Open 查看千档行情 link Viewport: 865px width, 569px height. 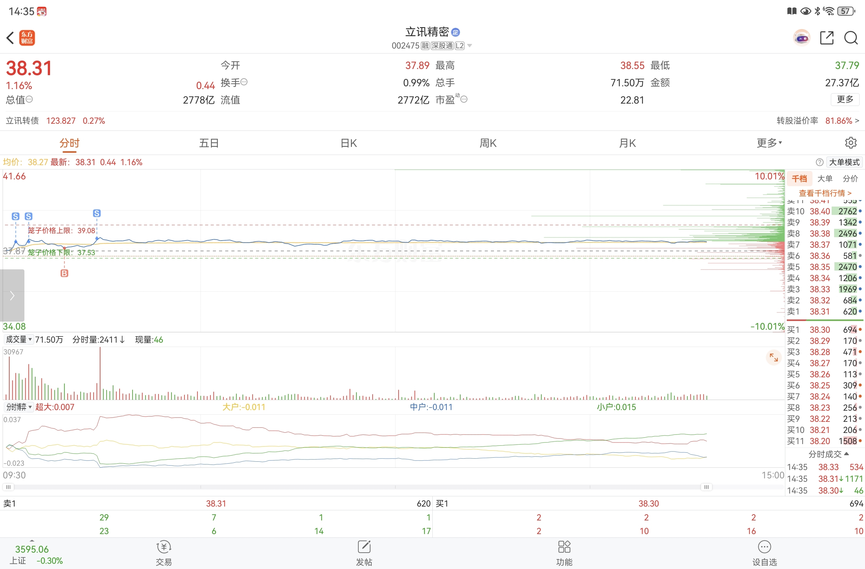pos(825,193)
